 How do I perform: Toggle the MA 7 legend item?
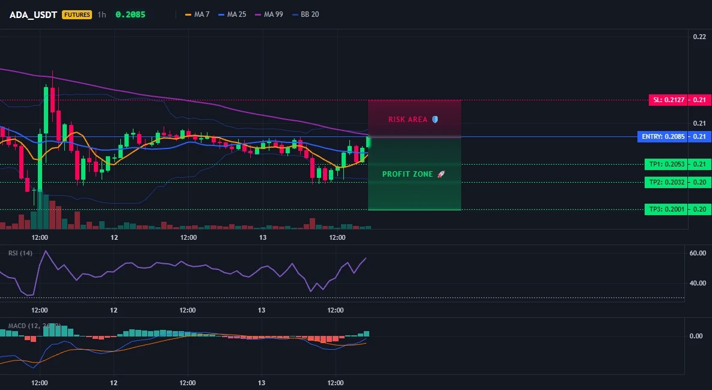click(197, 14)
